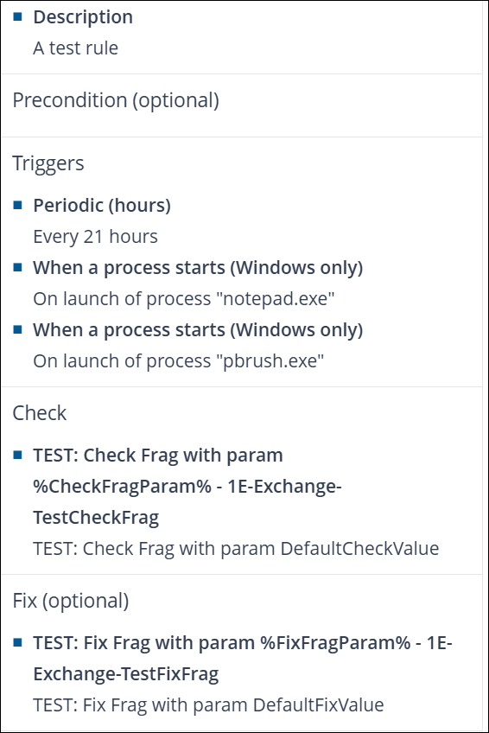Screen dimensions: 489x733
Task: Open the TEST: Fix Frag with param rule
Action: click(x=243, y=658)
